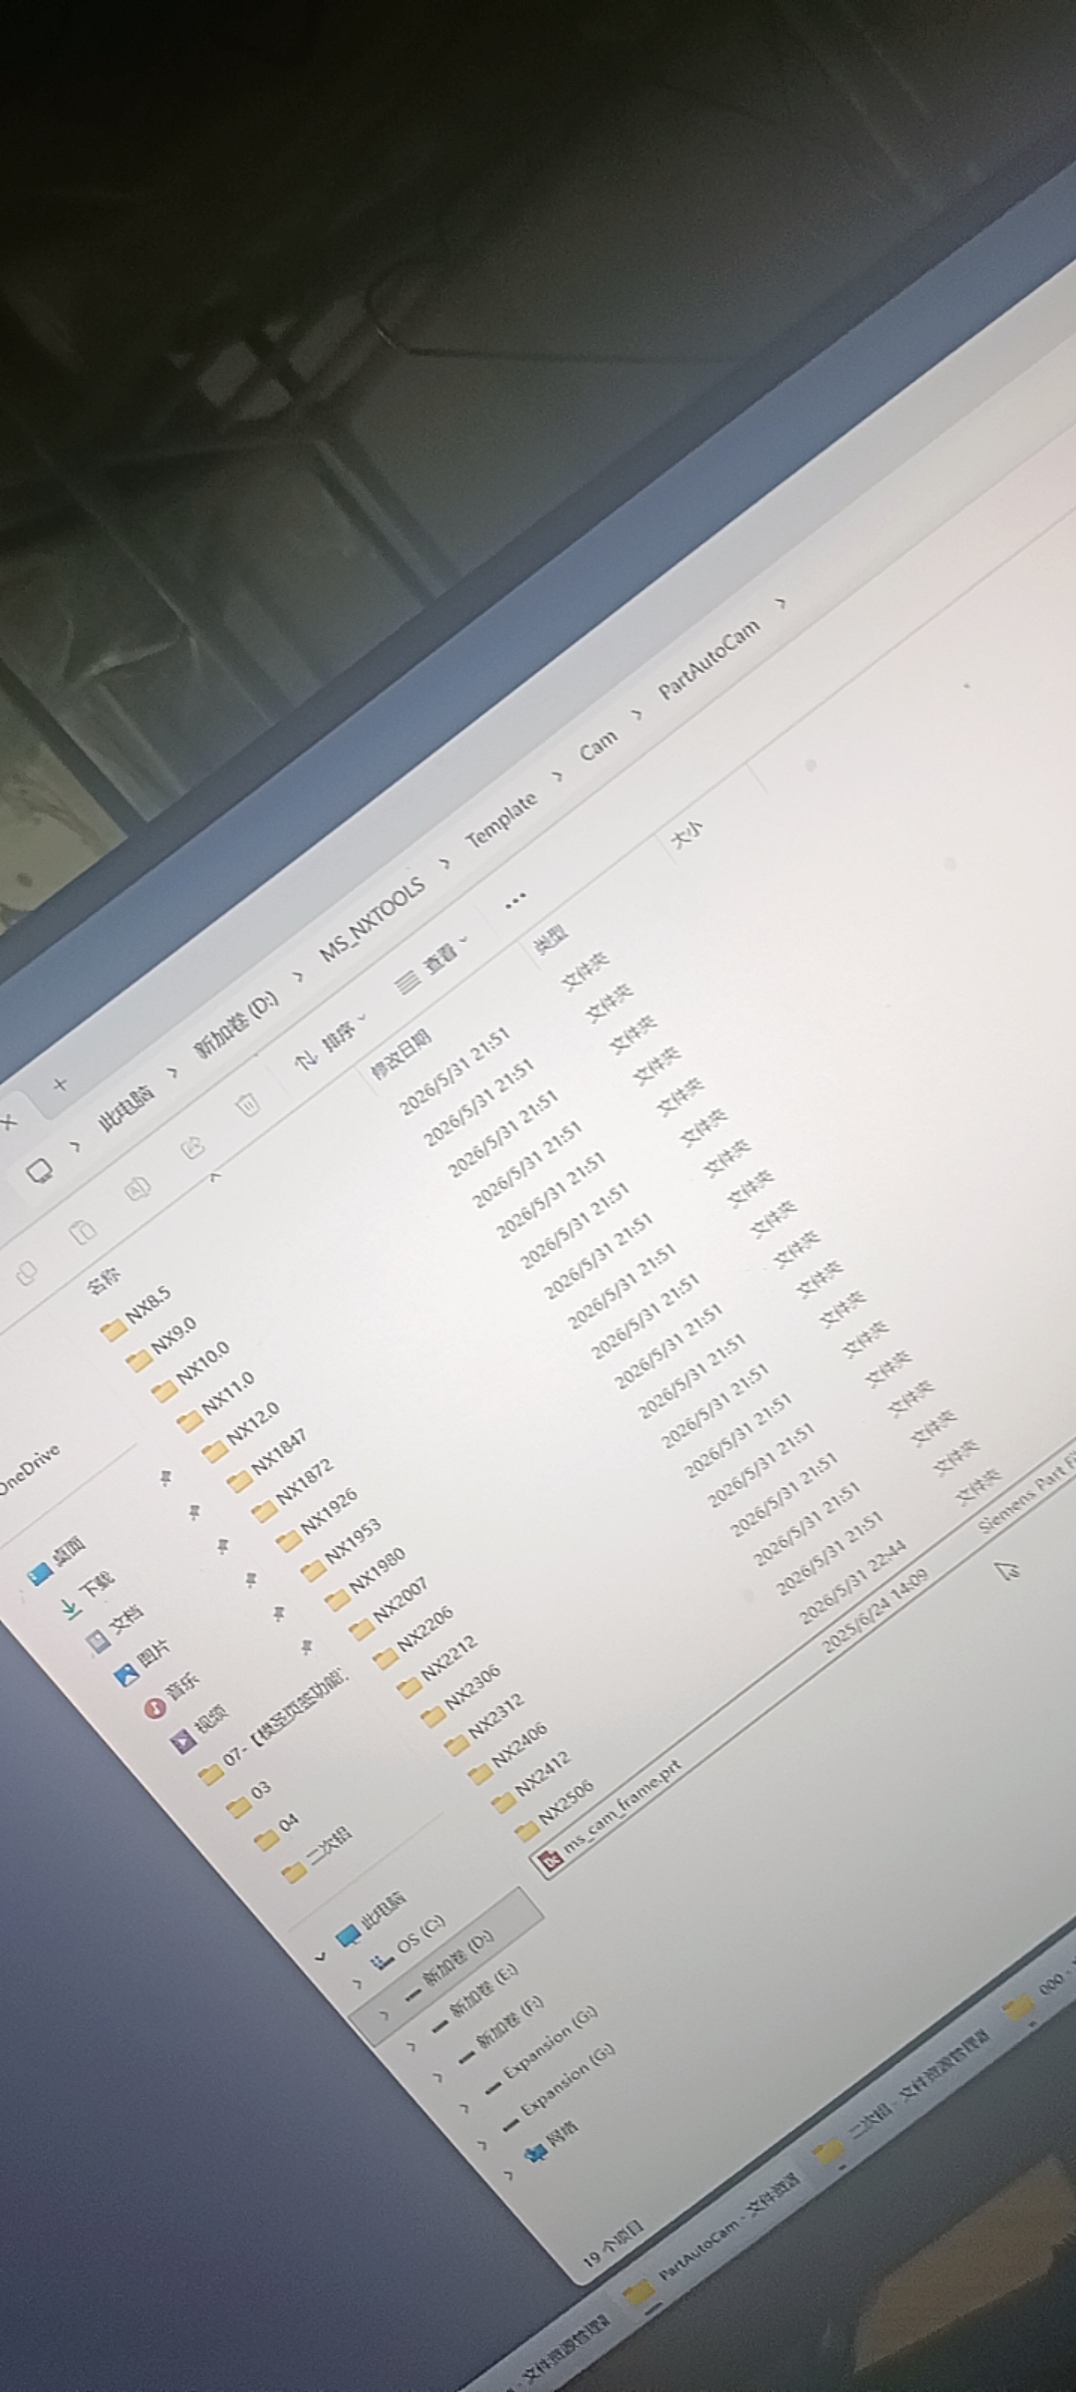Click the date 2025/6/24 14:09
Viewport: 1076px width, 2392px height.
coord(875,1613)
